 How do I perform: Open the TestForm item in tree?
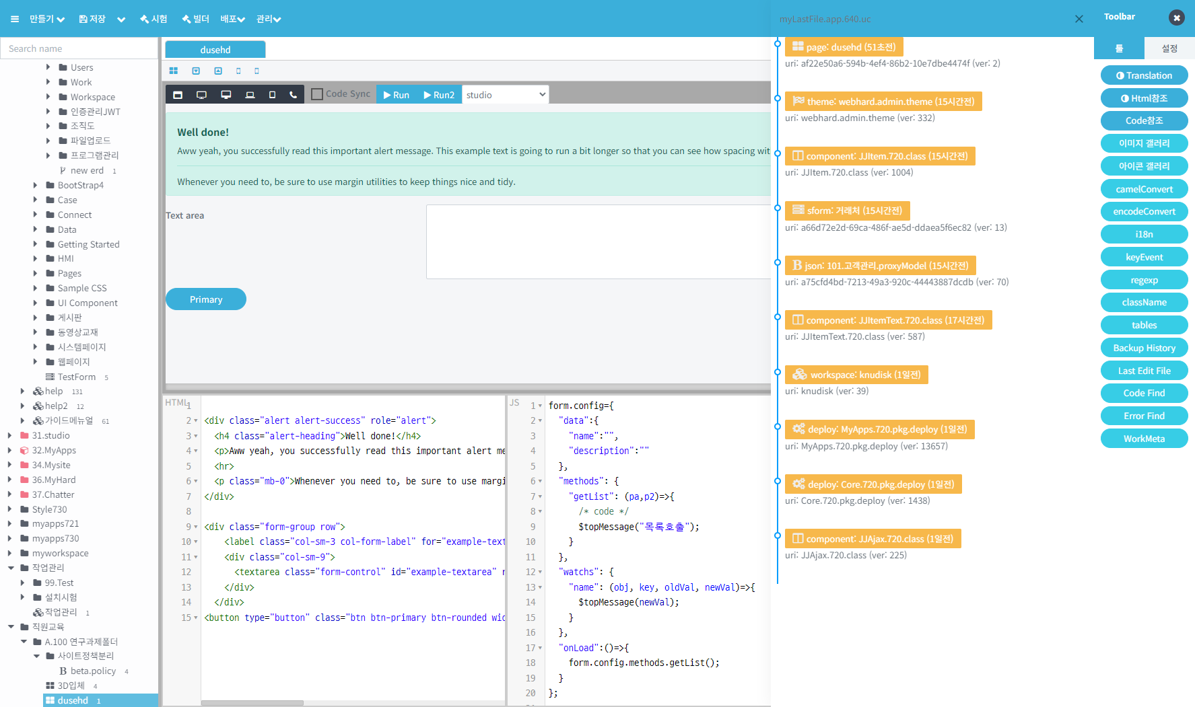[x=76, y=377]
